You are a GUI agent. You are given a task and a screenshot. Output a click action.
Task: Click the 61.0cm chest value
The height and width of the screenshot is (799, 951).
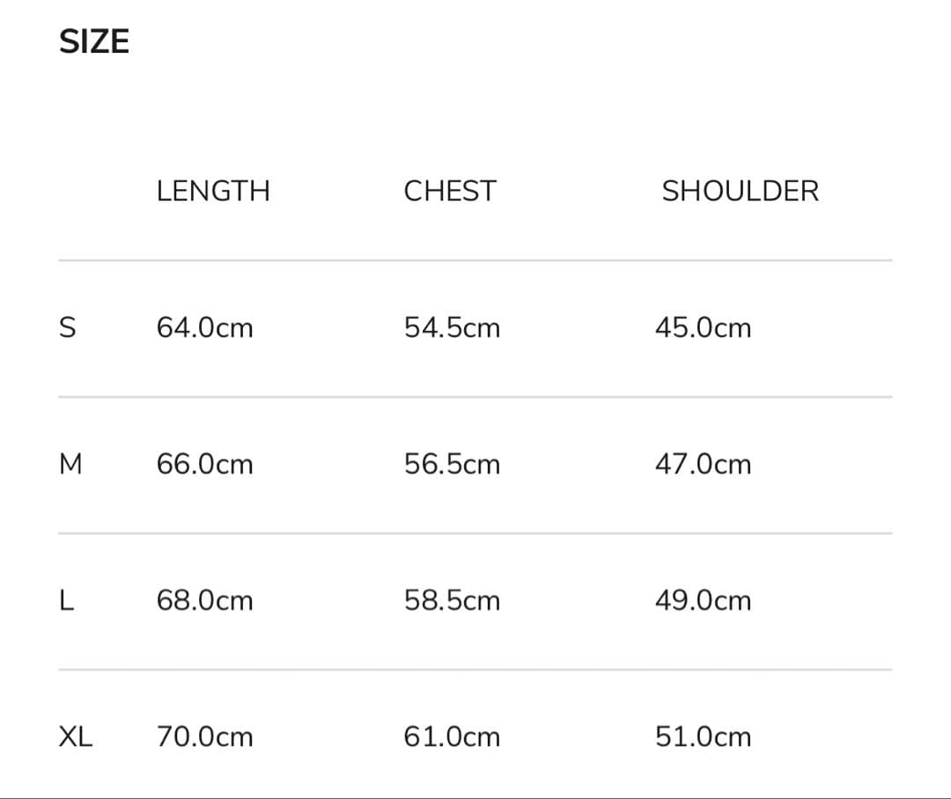[452, 737]
